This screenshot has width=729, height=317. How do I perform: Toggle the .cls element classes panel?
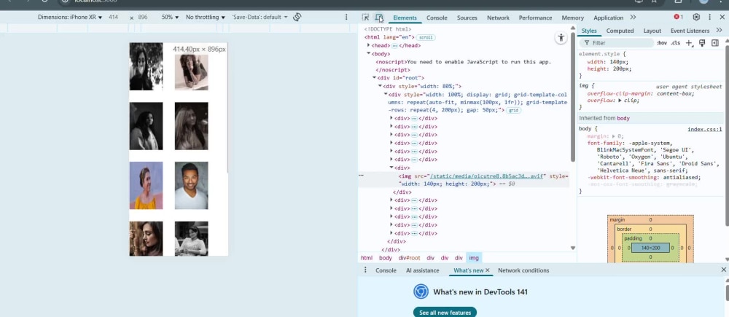click(x=676, y=43)
